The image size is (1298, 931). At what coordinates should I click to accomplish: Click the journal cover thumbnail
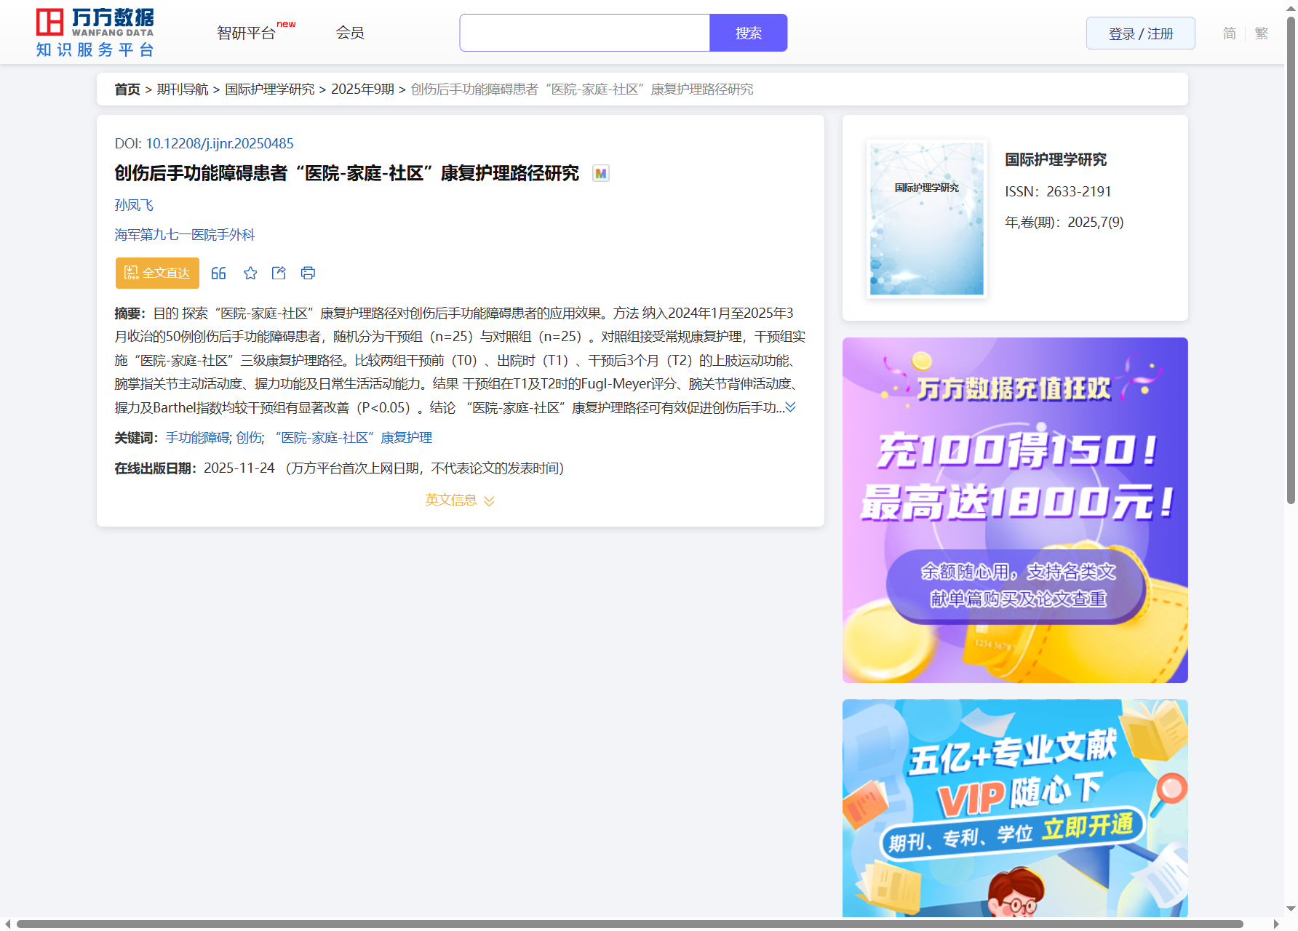click(x=926, y=219)
